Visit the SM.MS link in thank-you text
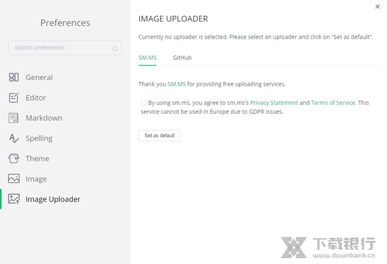The image size is (387, 264). (x=176, y=84)
